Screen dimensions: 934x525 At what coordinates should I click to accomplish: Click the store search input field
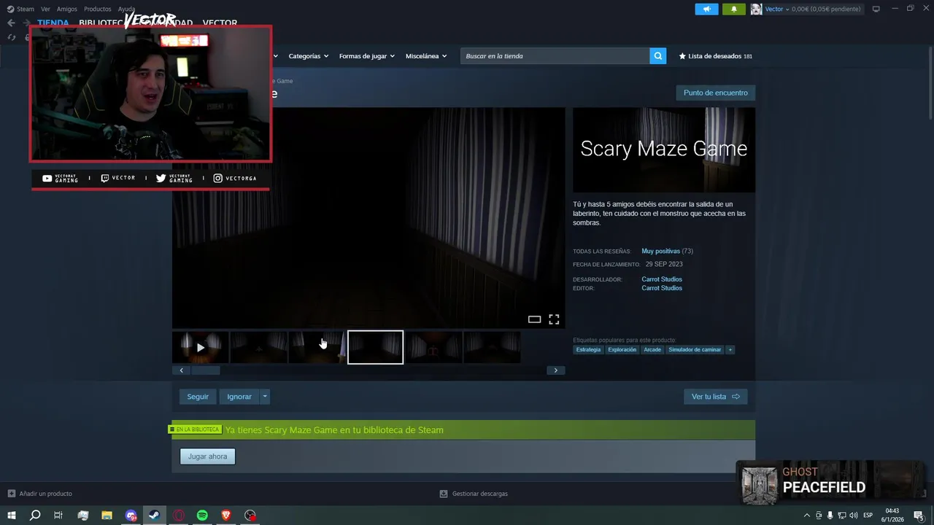click(555, 56)
